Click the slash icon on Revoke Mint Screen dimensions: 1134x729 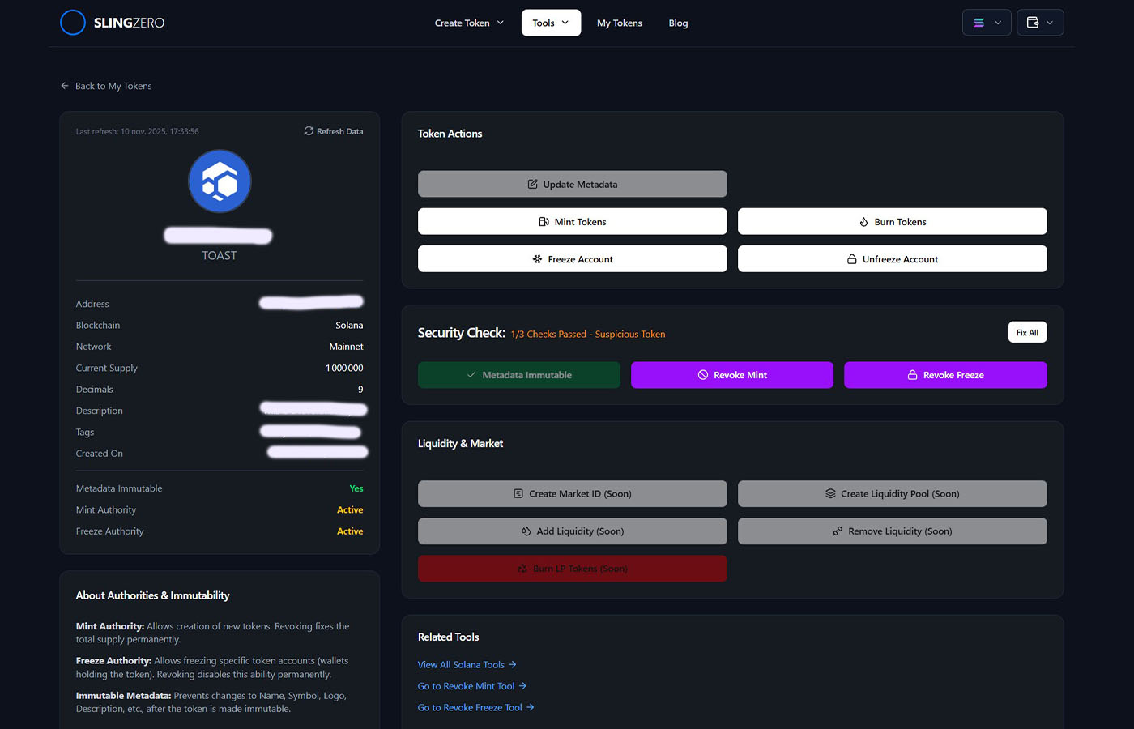702,374
